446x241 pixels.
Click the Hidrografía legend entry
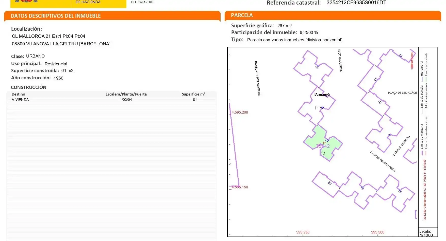tap(422, 69)
